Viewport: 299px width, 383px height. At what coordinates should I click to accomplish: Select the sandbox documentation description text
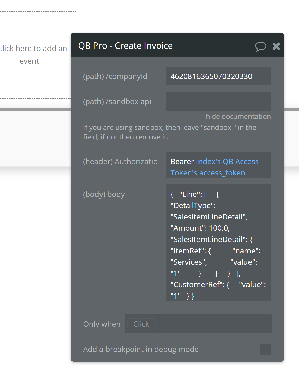click(170, 132)
